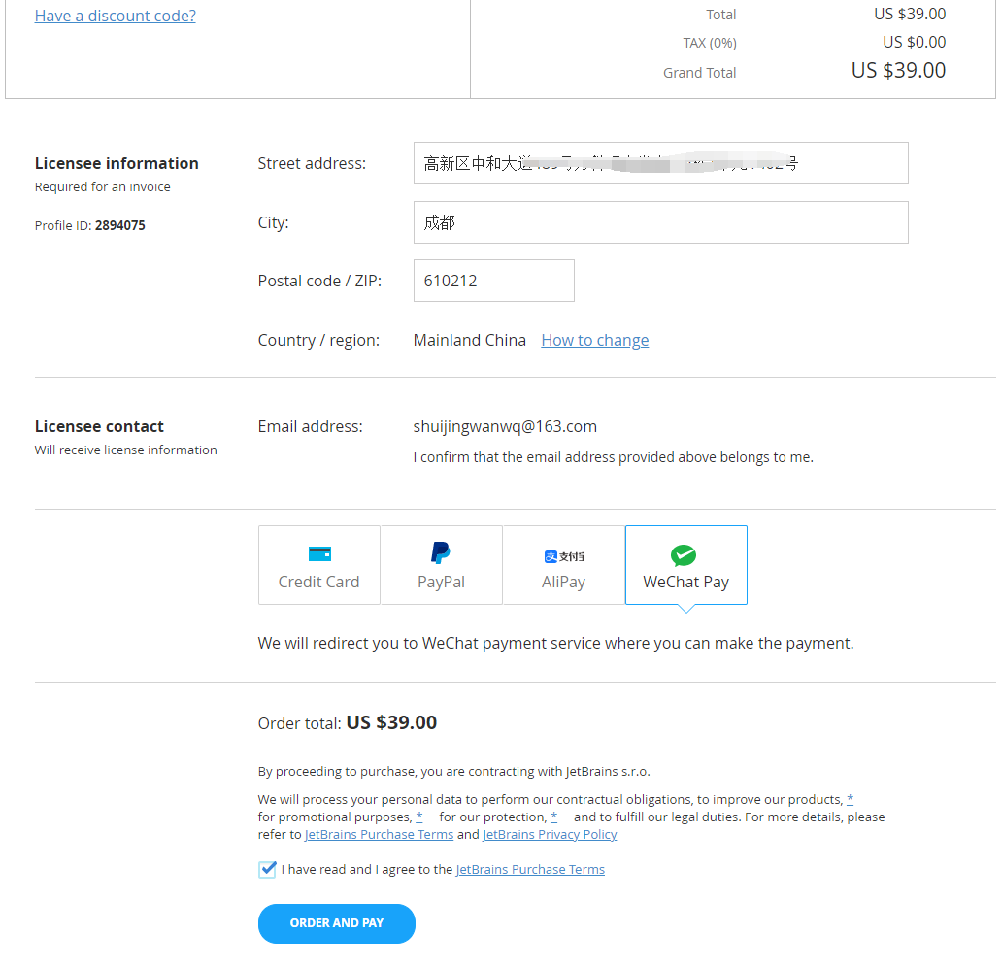Click the AliPay logo icon
This screenshot has width=1002, height=967.
click(x=563, y=556)
